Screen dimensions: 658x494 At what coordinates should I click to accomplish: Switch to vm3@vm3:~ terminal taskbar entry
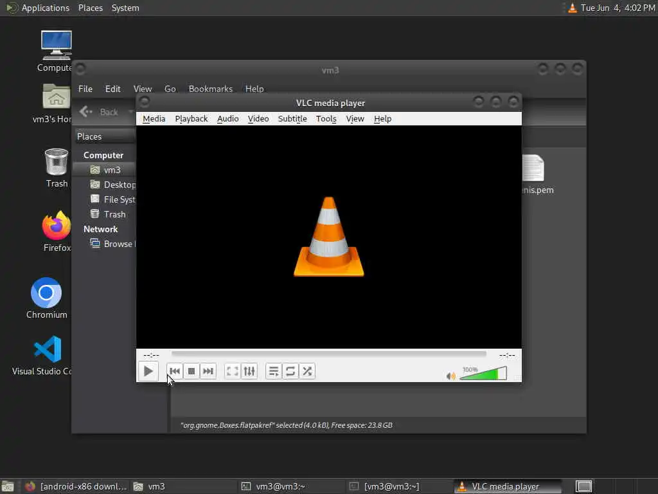(x=292, y=486)
